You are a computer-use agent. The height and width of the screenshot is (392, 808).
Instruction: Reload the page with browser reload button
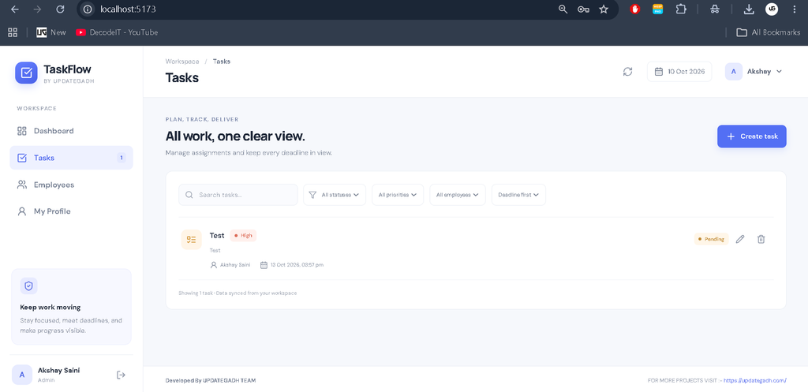tap(60, 9)
